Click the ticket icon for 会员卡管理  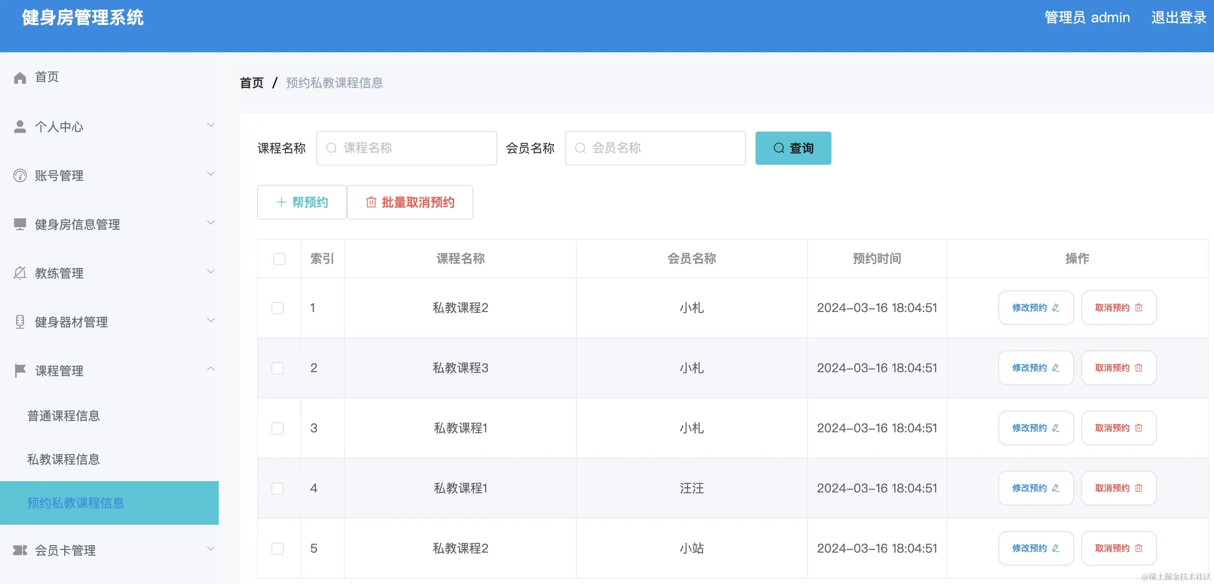point(20,550)
